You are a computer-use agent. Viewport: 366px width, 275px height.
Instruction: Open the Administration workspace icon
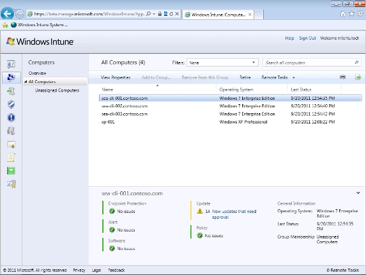pos(11,184)
